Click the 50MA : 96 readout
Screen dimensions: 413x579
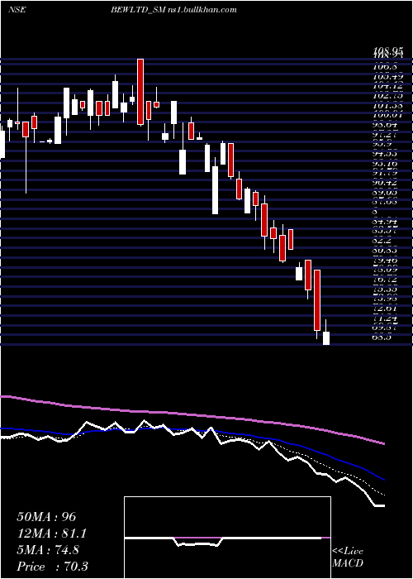[46, 517]
